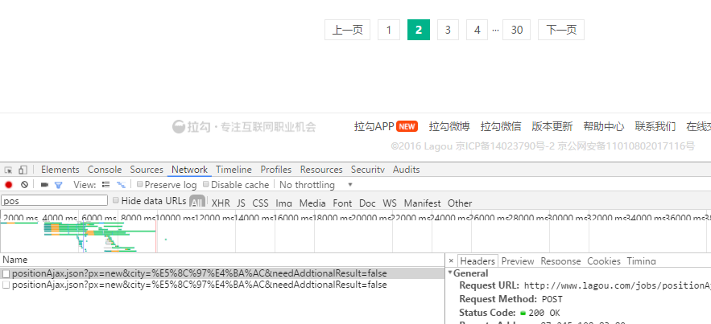Open the Elements panel tab
The width and height of the screenshot is (711, 324).
tap(60, 170)
